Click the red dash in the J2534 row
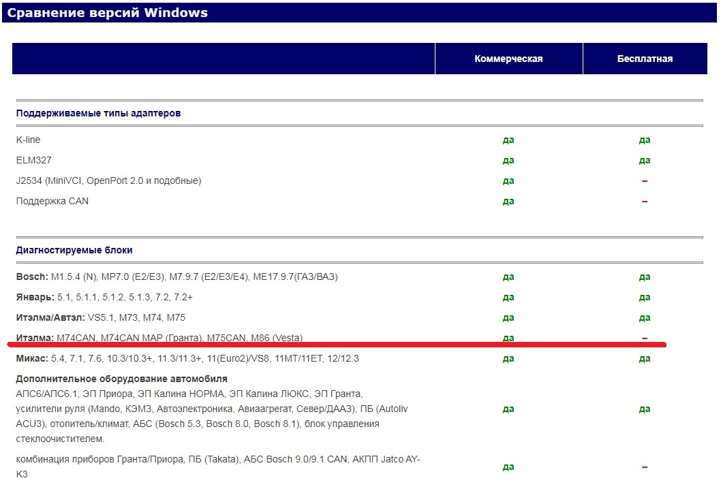Viewport: 721px width, 489px height. (x=645, y=181)
